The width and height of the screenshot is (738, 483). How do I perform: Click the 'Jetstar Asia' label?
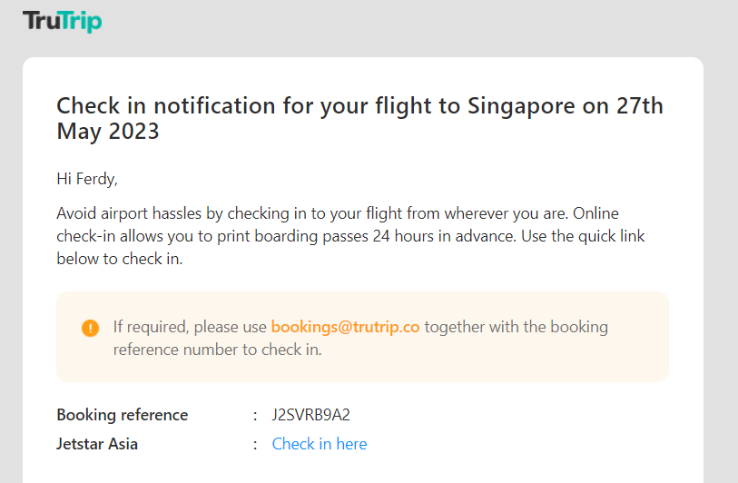click(97, 444)
